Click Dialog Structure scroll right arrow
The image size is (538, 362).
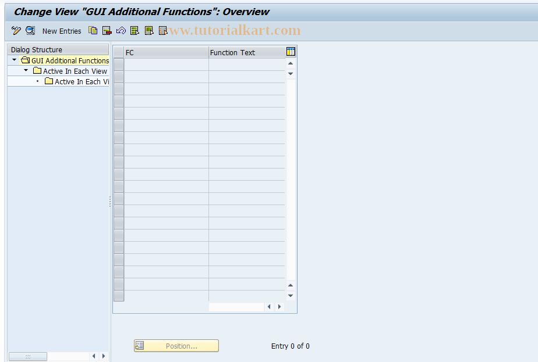[104, 356]
